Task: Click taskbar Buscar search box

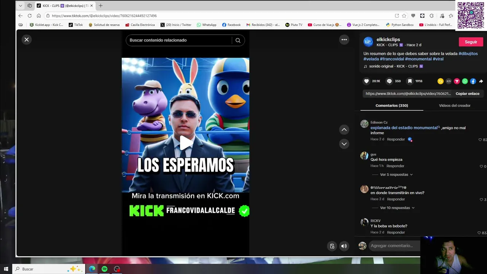Action: [48, 269]
